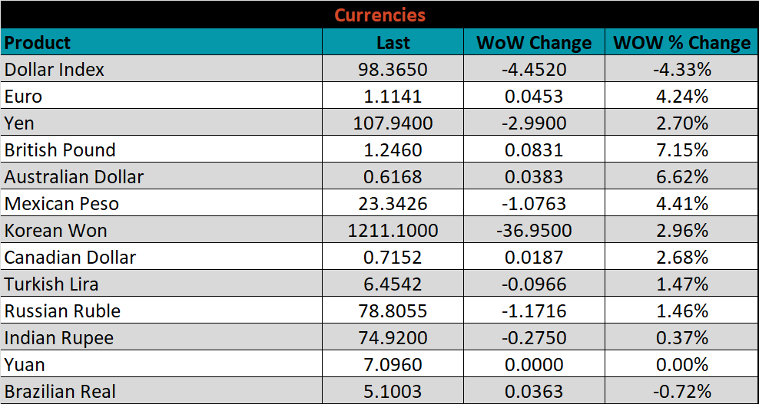Click the Currencies title header
Viewport: 759px width, 404px height.
[x=379, y=15]
